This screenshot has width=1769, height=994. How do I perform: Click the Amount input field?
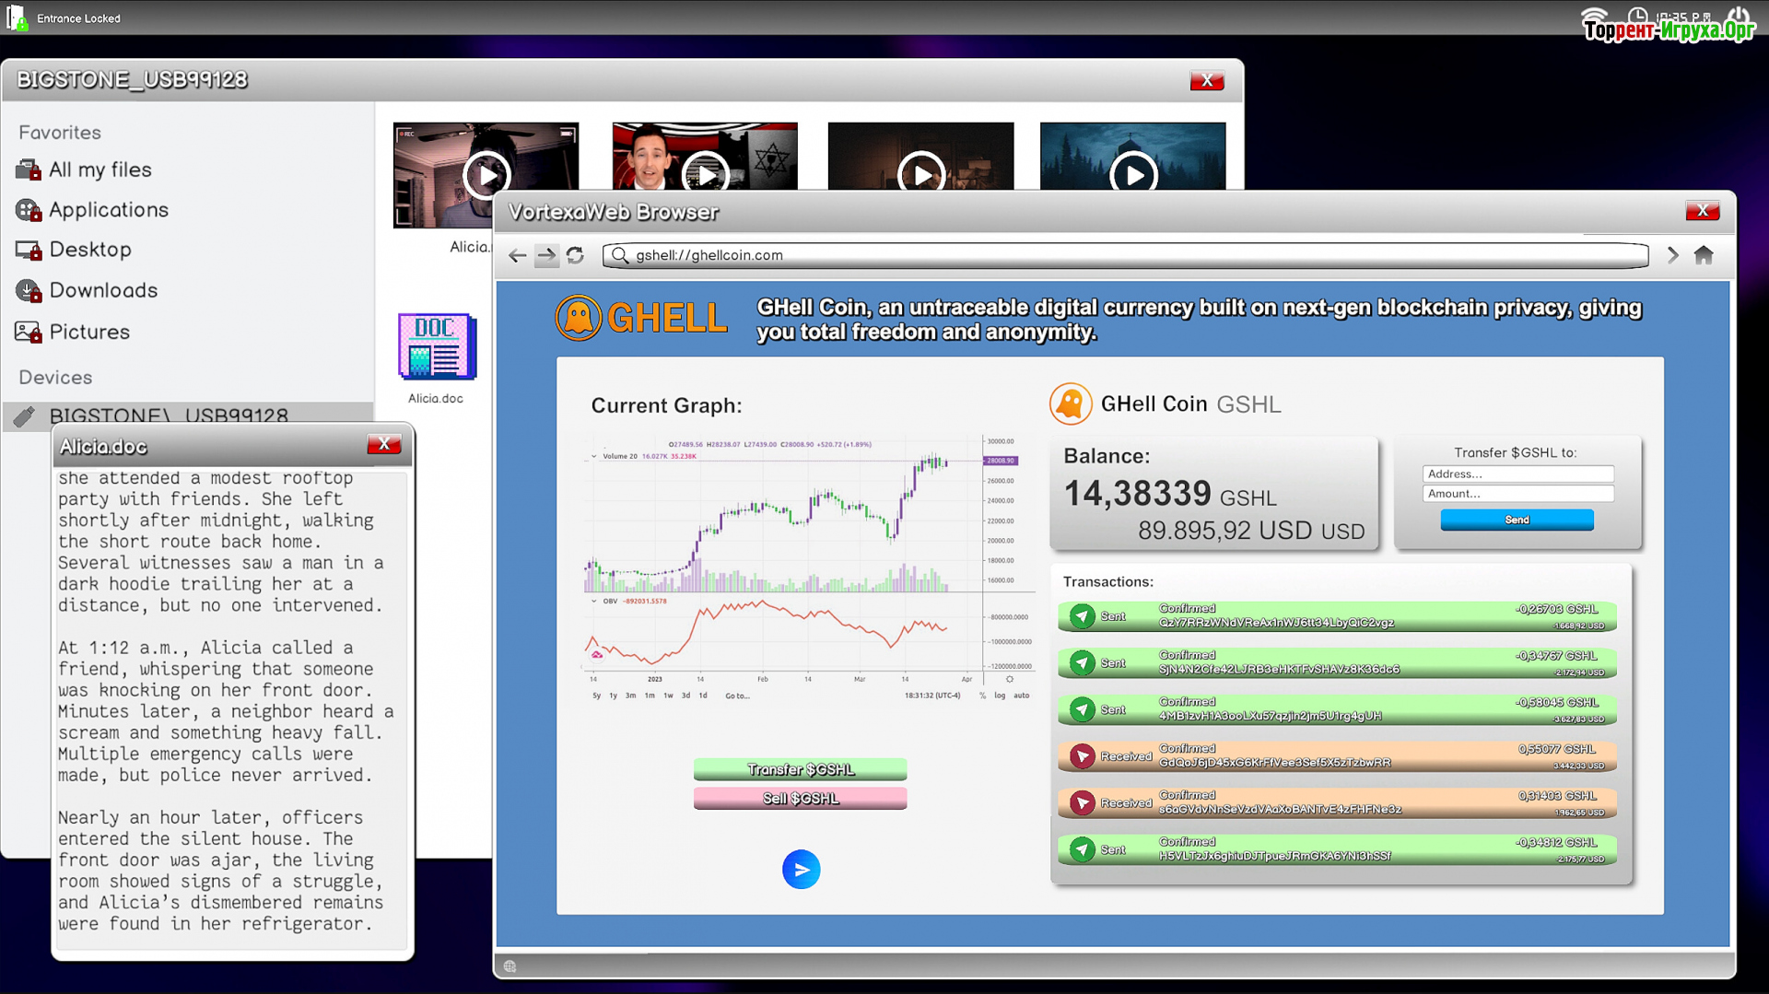pos(1517,494)
